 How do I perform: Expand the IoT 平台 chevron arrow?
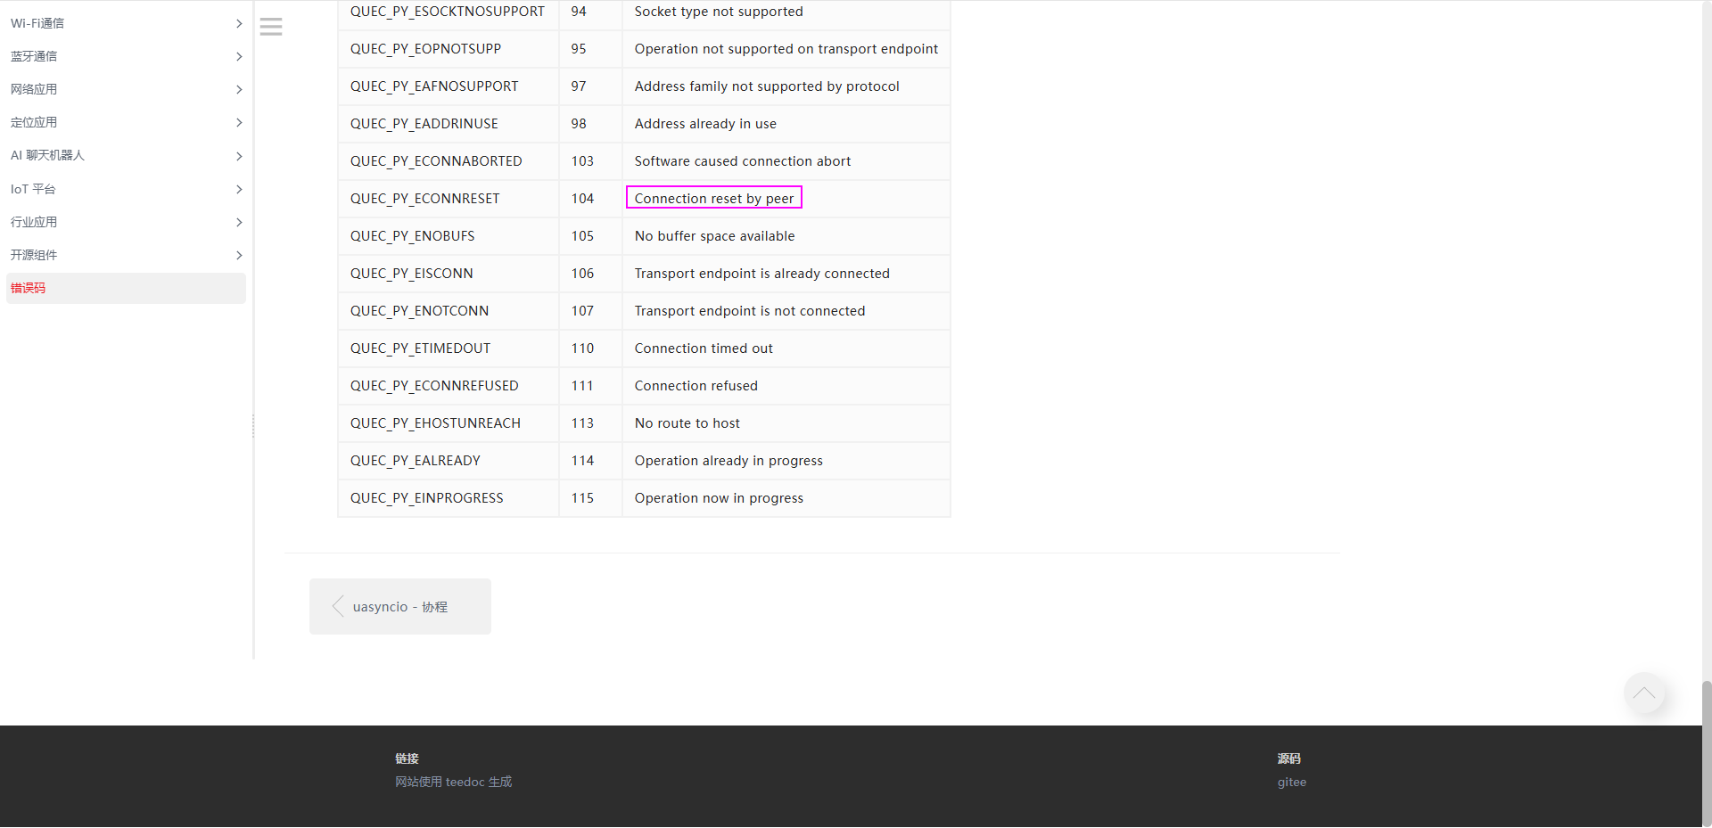pyautogui.click(x=238, y=189)
